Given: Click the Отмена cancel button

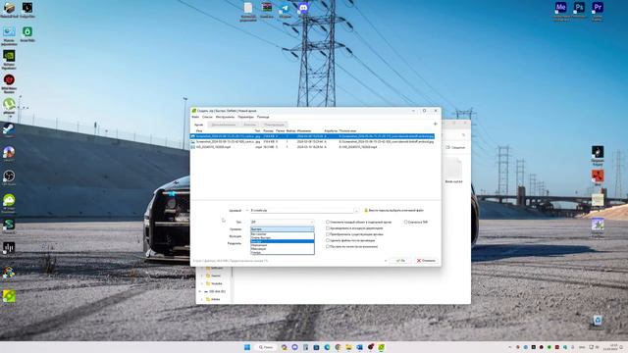Looking at the screenshot, I should (x=426, y=261).
